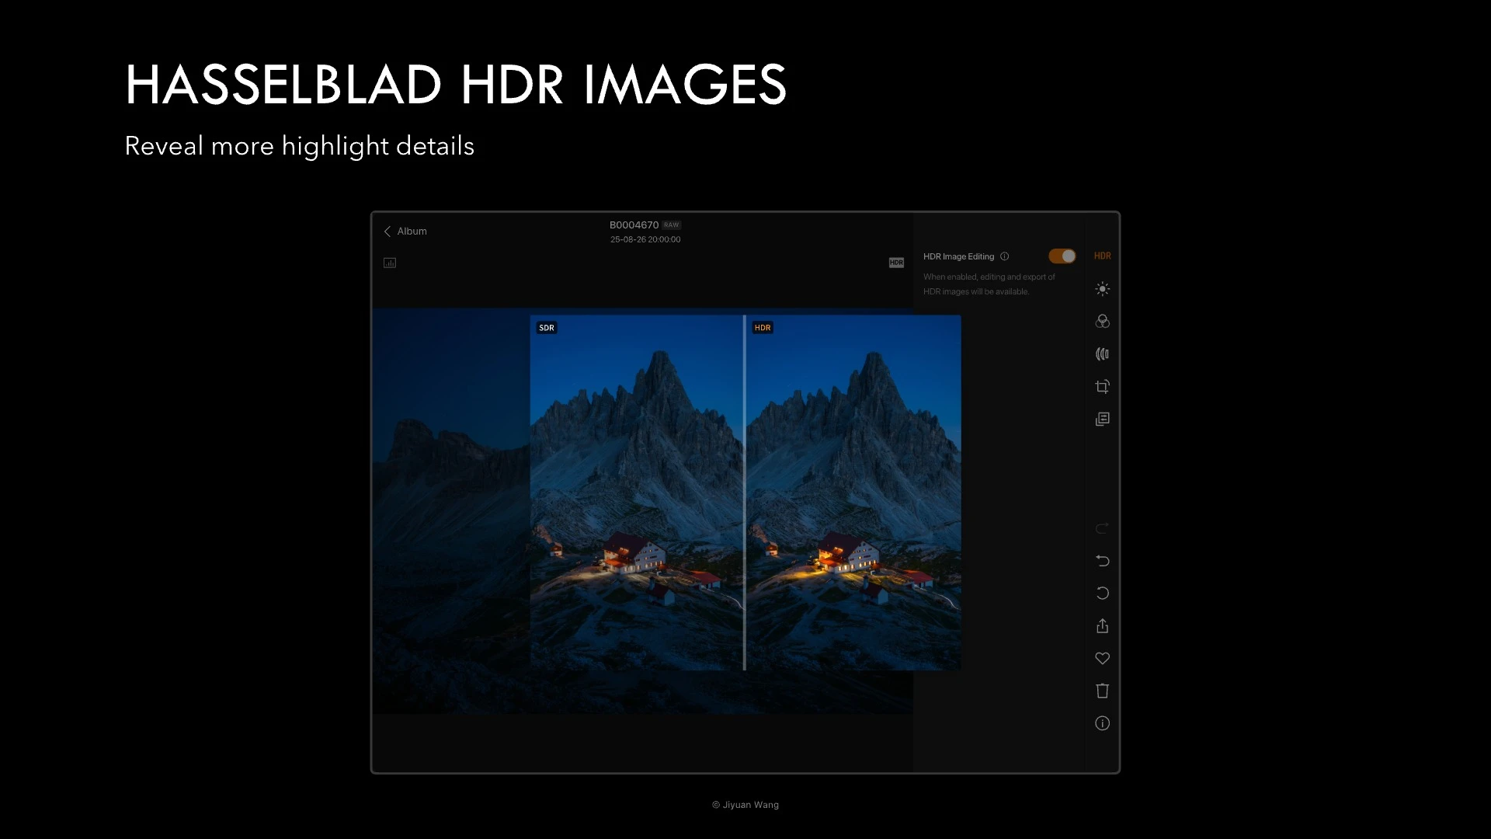Click the SDR/HDR comparison divider line
The height and width of the screenshot is (839, 1491).
744,493
